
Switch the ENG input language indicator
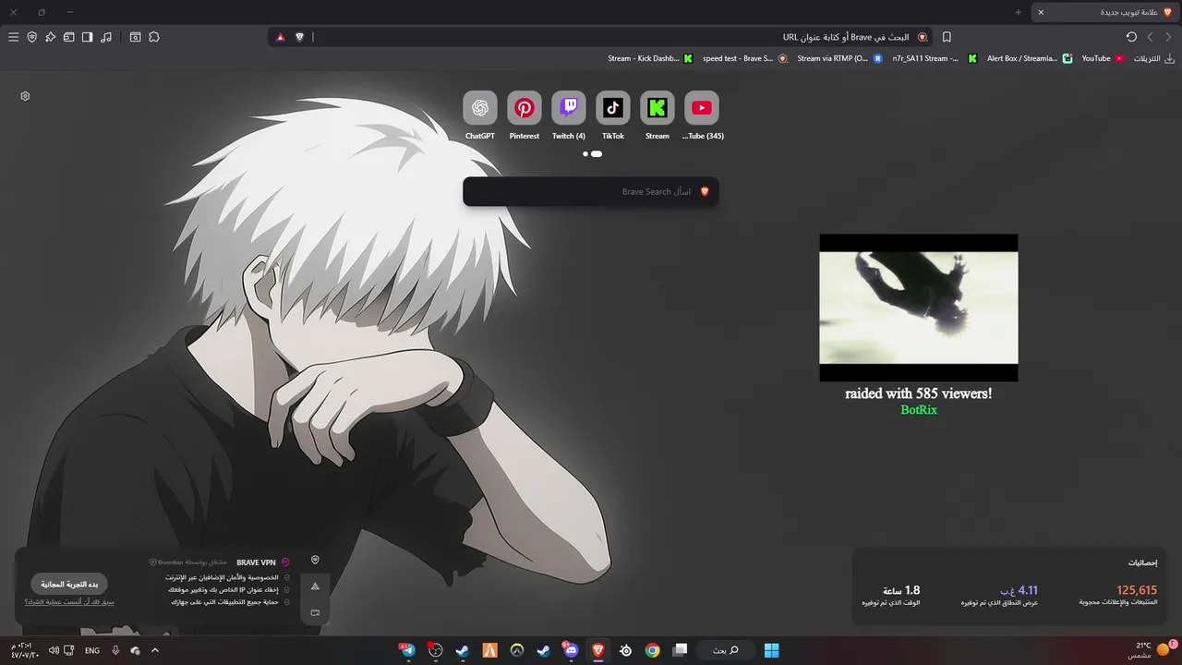[x=92, y=651]
